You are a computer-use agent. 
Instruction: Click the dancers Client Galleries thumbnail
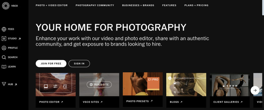pyautogui.click(x=230, y=85)
